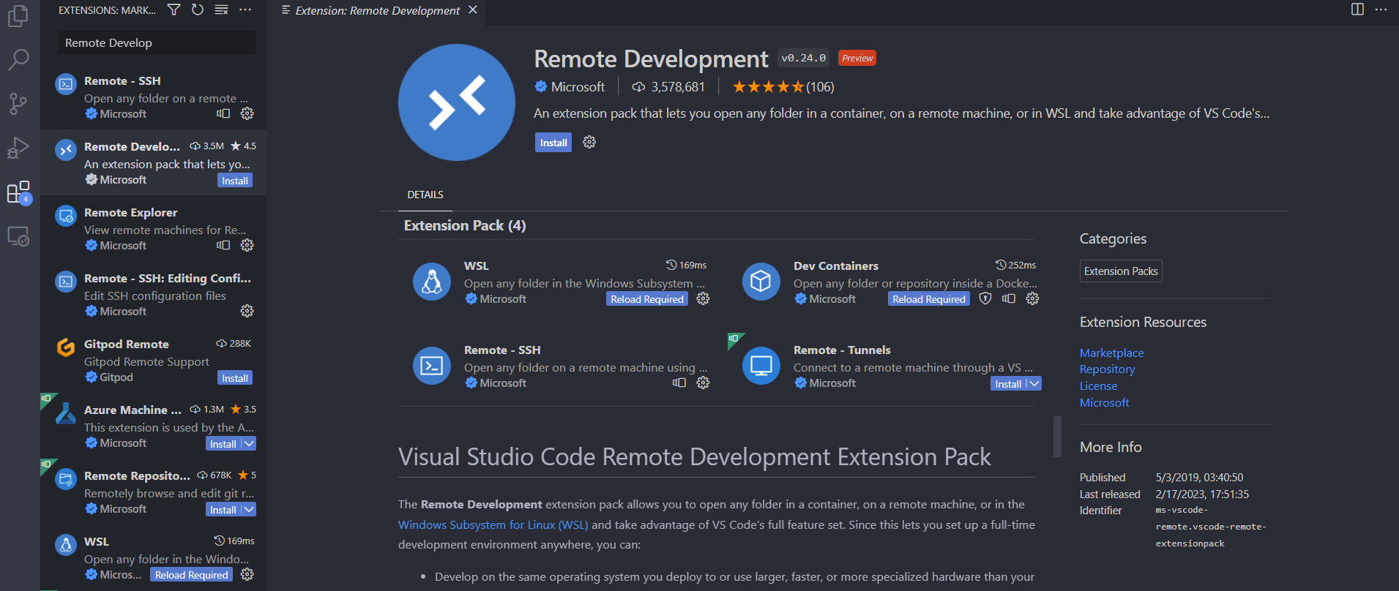
Task: Follow Windows Subsystem for Linux (WSL) link
Action: 493,524
